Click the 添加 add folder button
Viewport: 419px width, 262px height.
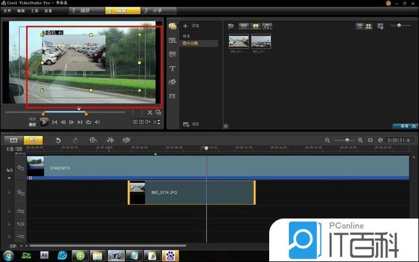click(190, 26)
